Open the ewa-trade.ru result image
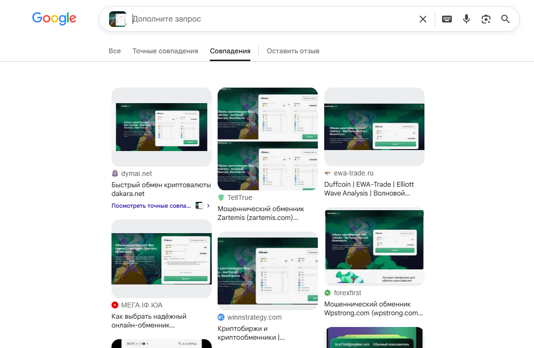The height and width of the screenshot is (348, 534). pos(374,127)
